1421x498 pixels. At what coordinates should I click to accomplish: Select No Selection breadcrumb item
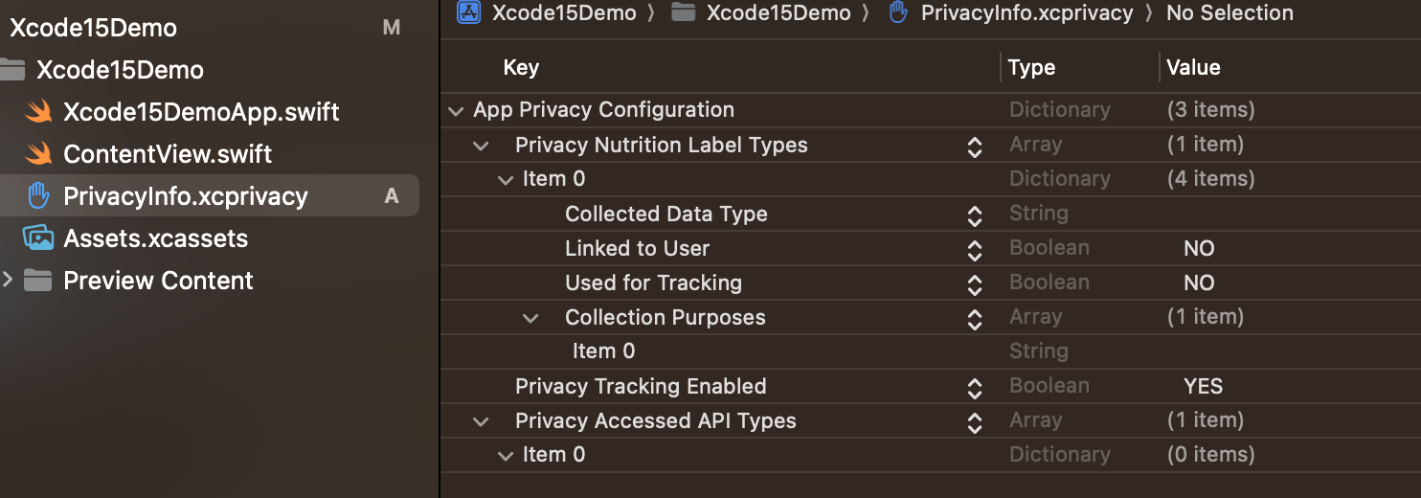point(1229,13)
